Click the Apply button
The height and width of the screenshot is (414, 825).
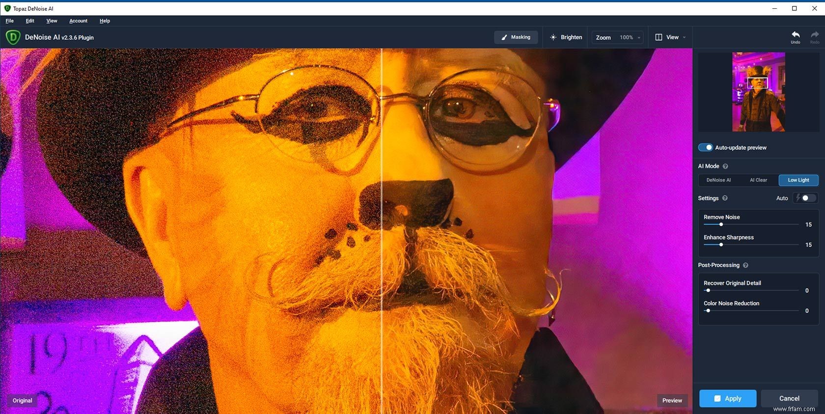point(728,398)
